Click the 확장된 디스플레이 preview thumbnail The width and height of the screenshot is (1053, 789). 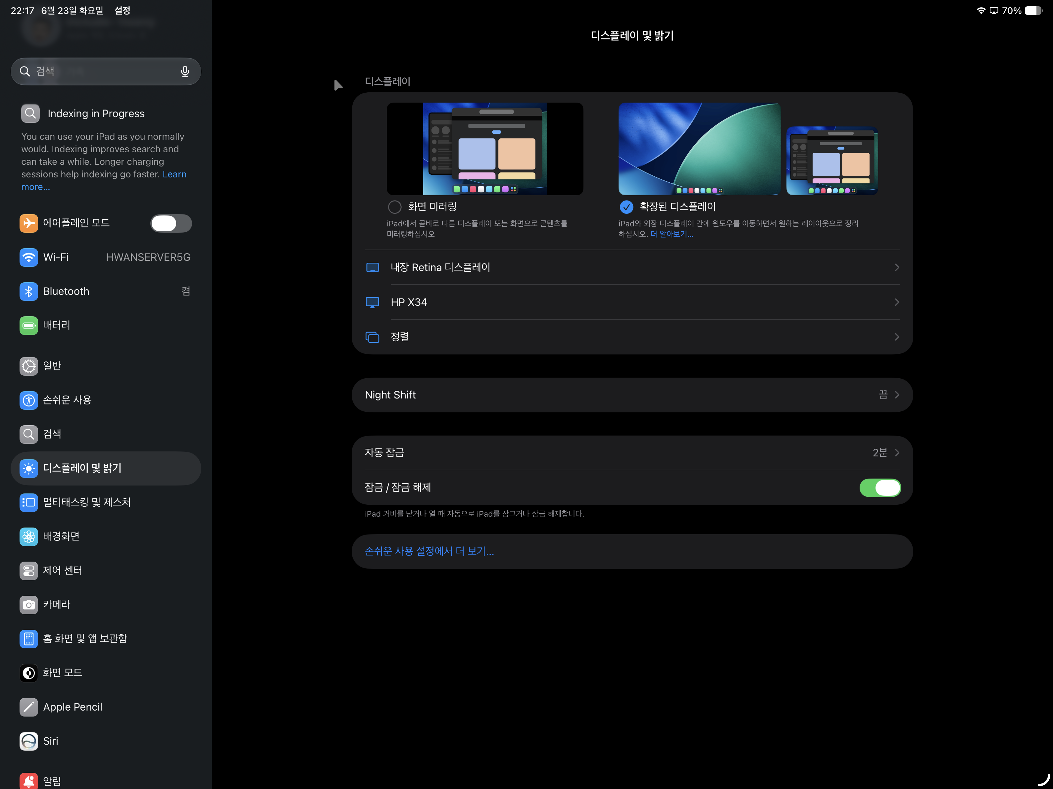coord(748,149)
